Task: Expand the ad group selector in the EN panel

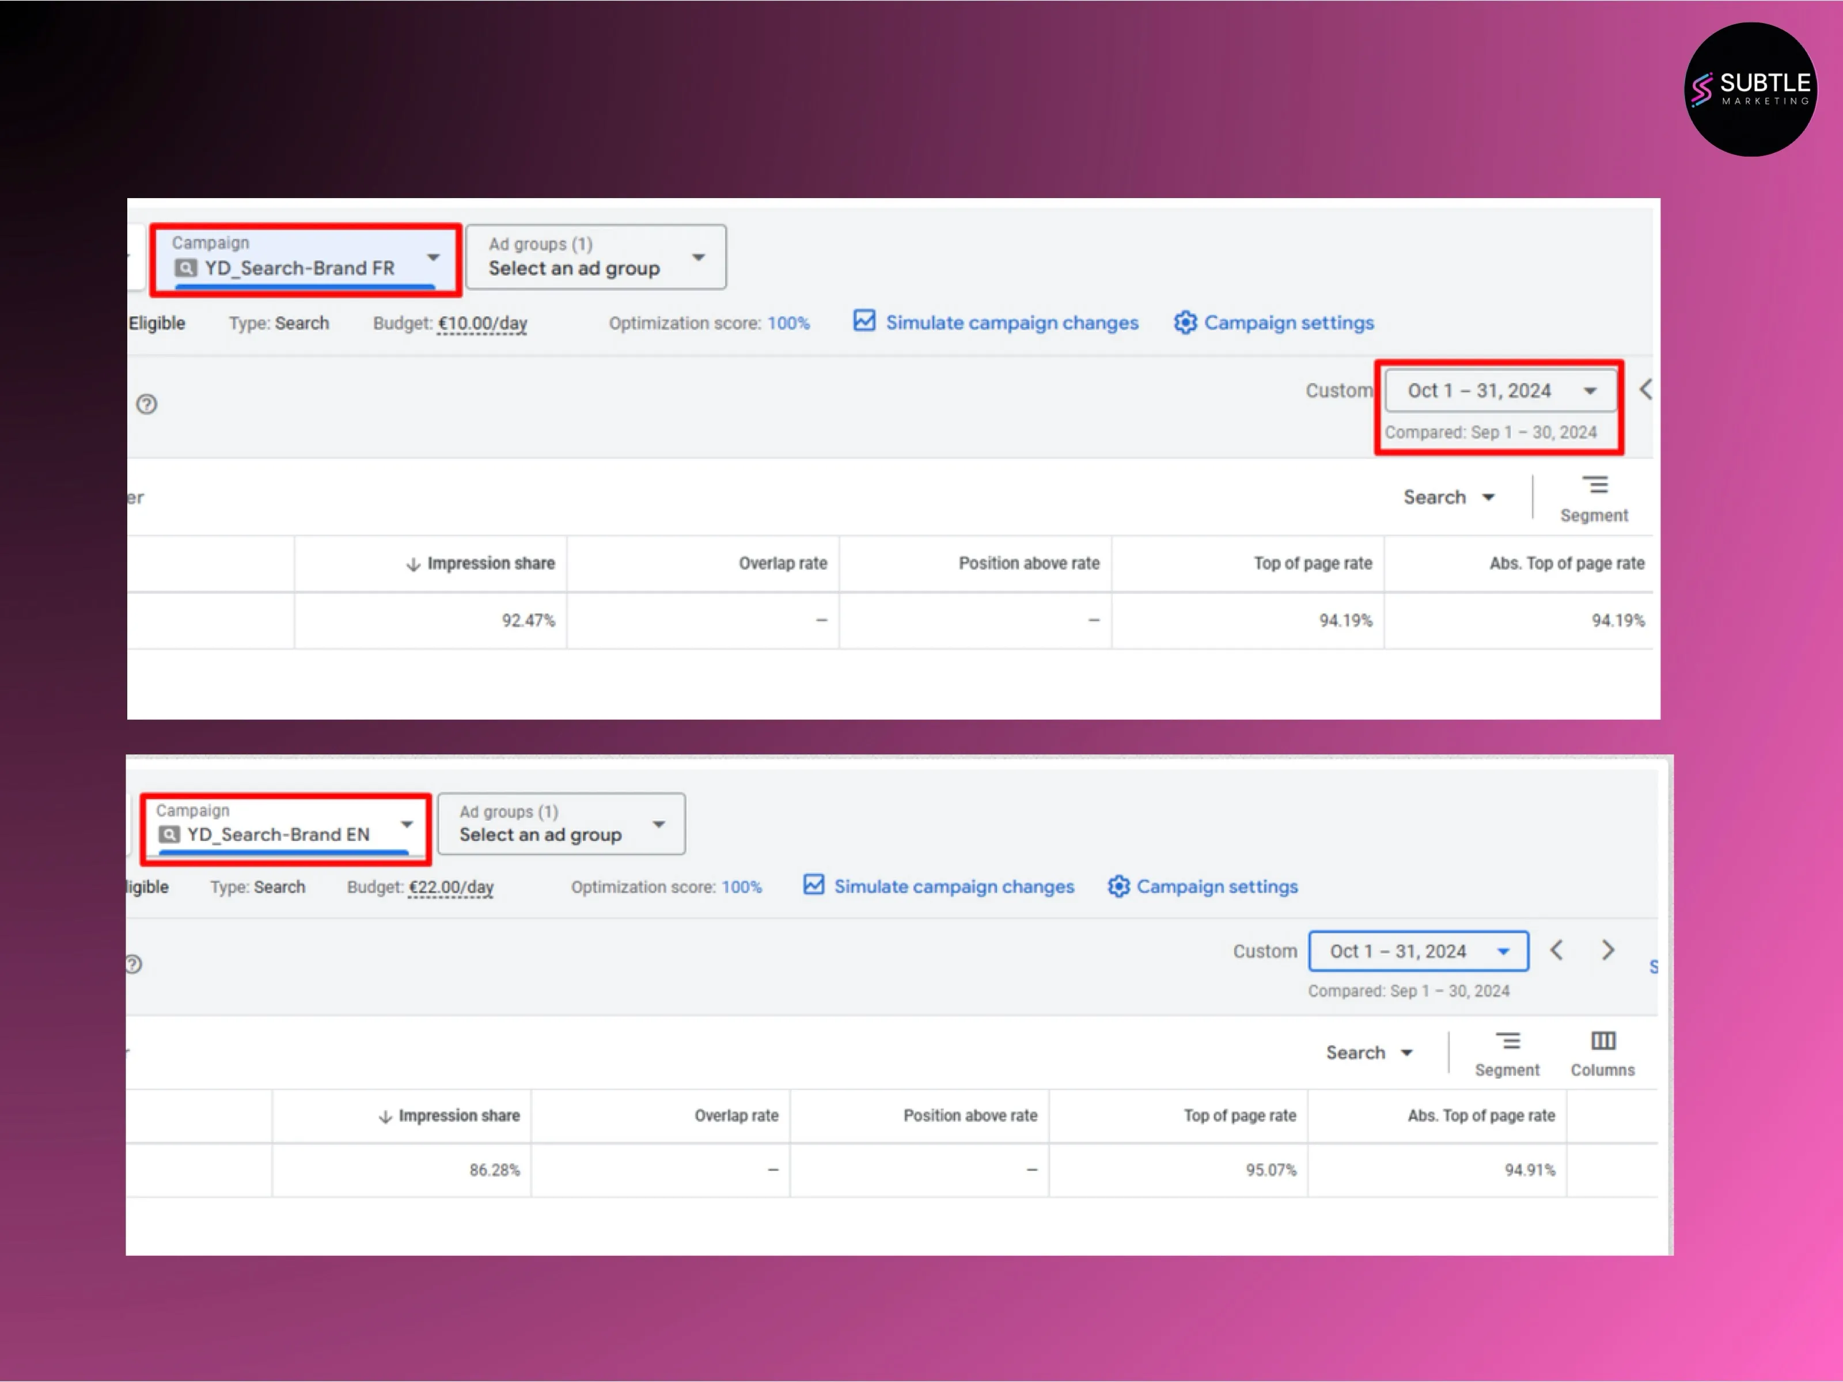Action: click(x=562, y=824)
